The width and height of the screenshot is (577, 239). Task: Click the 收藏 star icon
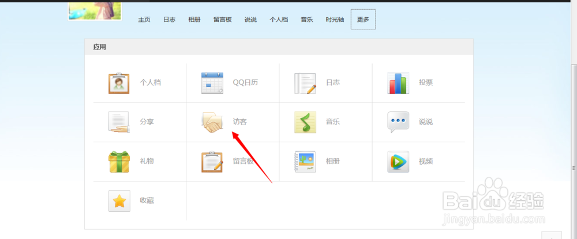tap(119, 201)
